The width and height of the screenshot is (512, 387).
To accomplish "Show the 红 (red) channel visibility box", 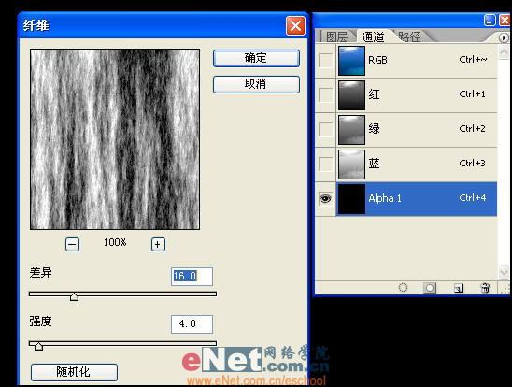I will [325, 95].
